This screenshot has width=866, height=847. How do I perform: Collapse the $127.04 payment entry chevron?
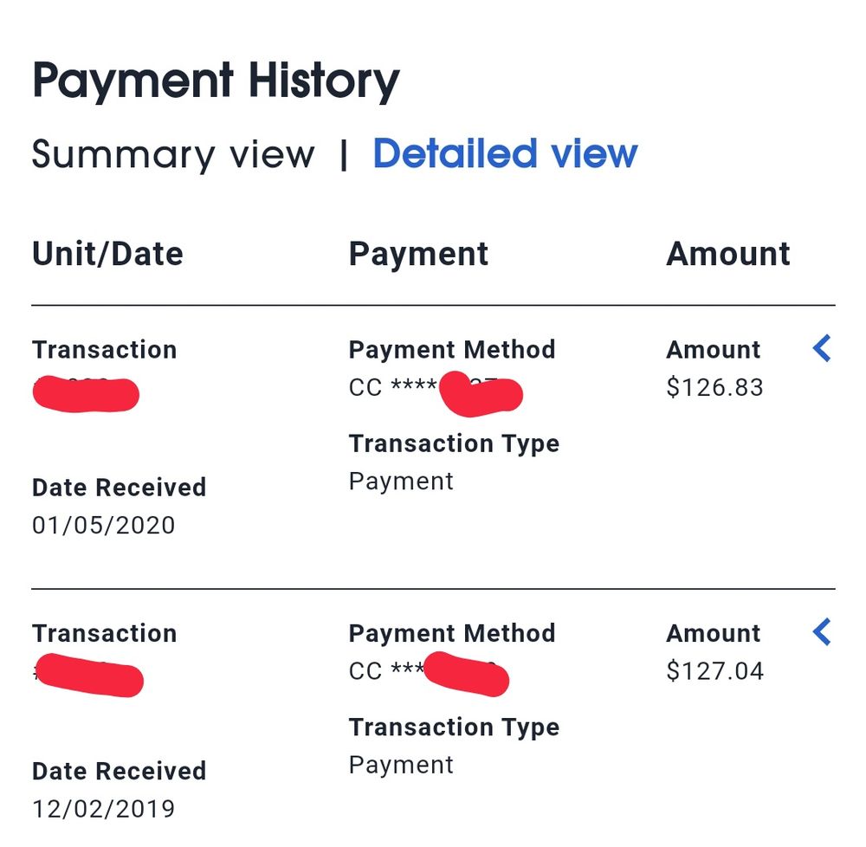point(822,632)
